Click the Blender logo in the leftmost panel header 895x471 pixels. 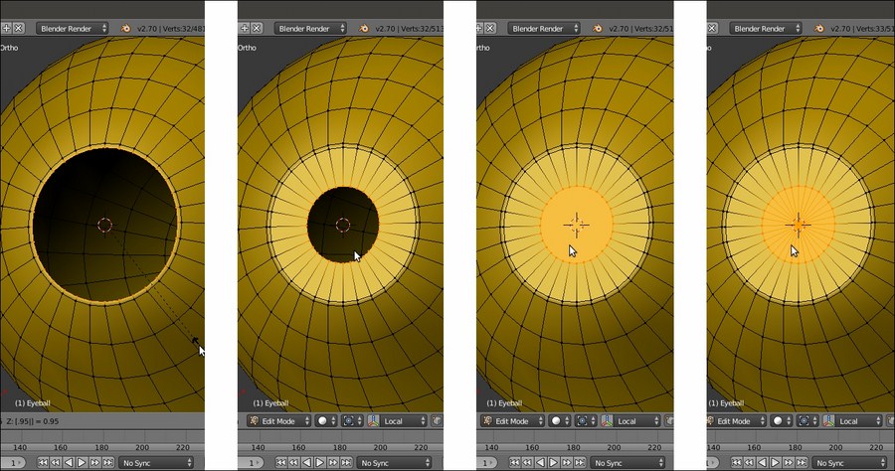[x=126, y=29]
